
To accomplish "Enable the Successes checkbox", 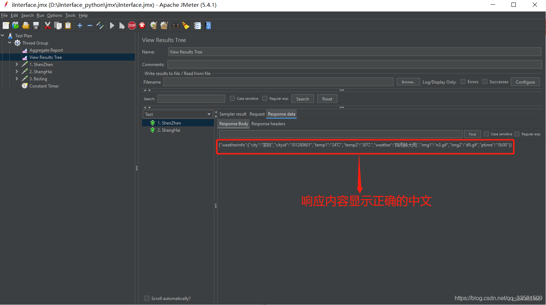I will tap(485, 81).
